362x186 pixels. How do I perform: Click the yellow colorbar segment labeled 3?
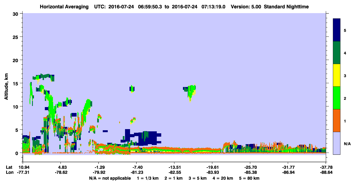click(x=337, y=75)
